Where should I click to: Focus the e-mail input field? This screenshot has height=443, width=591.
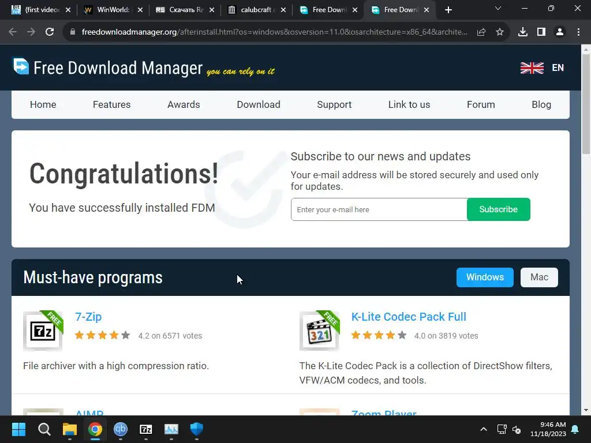tap(379, 209)
